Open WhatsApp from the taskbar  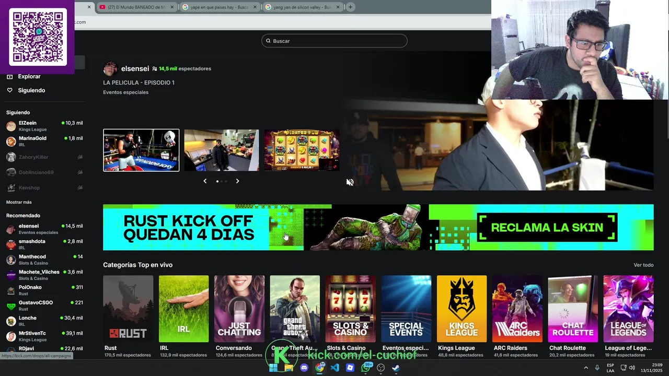366,368
